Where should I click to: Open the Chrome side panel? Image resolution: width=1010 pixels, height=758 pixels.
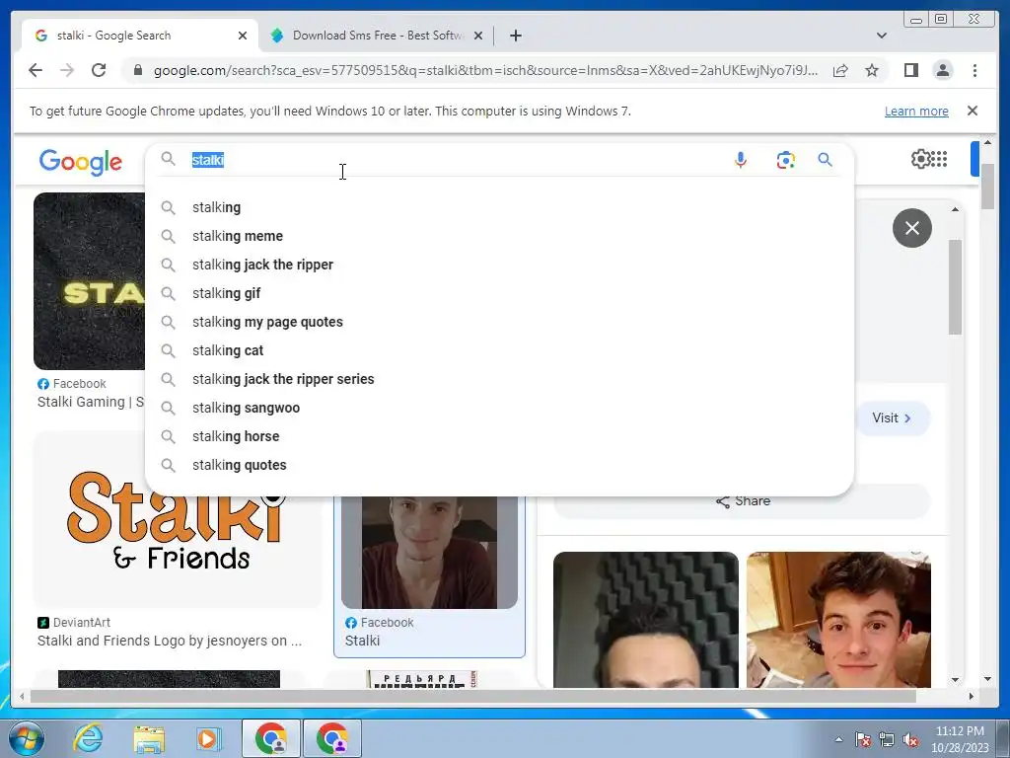(x=910, y=70)
